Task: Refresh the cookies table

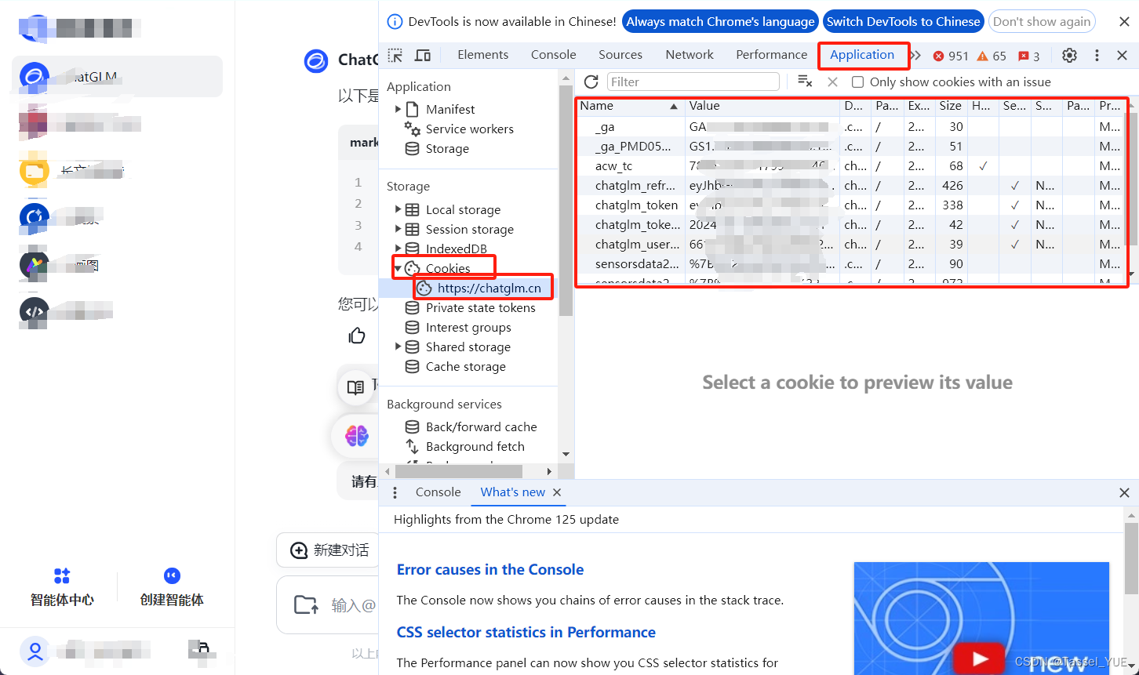Action: (x=591, y=82)
